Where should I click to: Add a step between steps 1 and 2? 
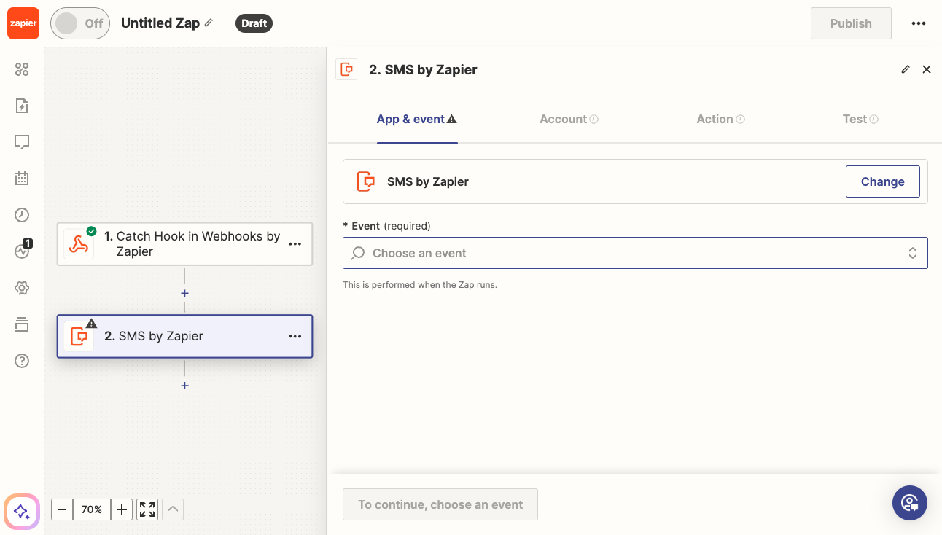pyautogui.click(x=184, y=293)
